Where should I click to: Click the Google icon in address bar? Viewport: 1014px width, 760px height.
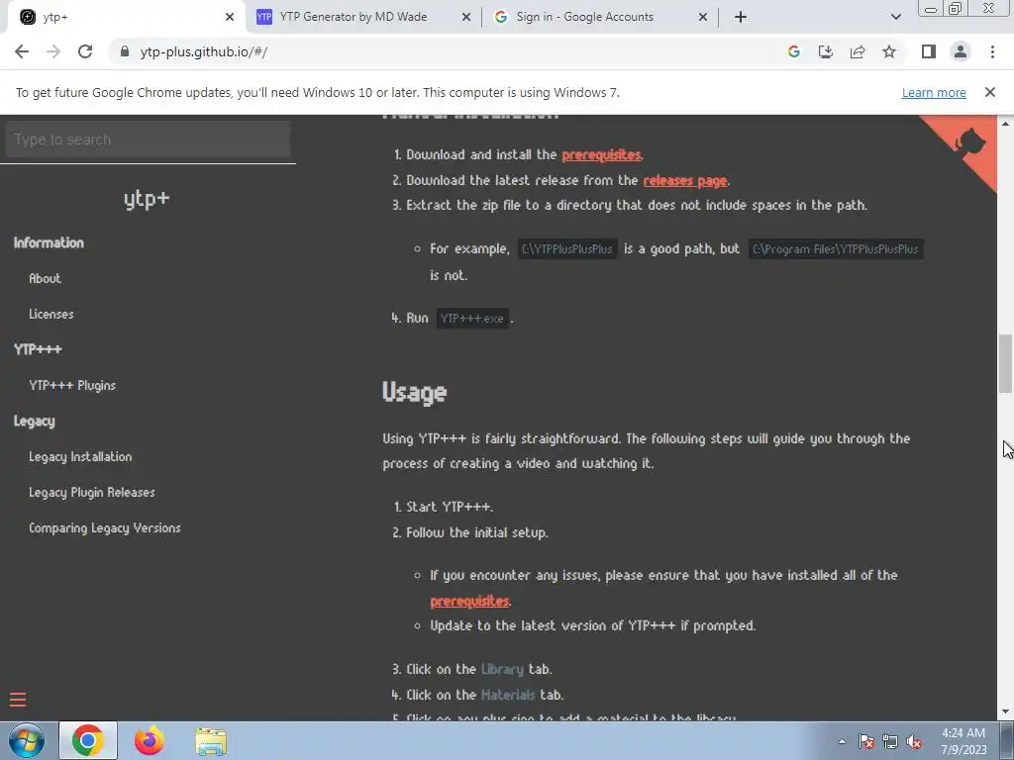click(793, 51)
